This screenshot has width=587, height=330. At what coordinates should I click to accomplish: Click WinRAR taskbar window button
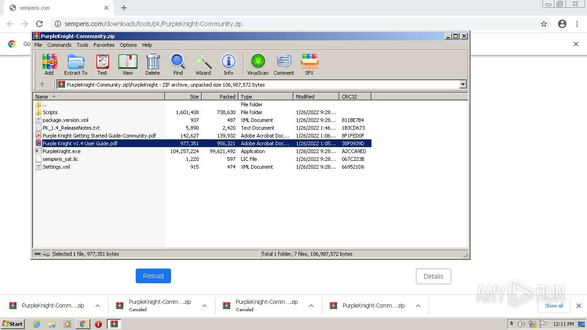(x=114, y=324)
